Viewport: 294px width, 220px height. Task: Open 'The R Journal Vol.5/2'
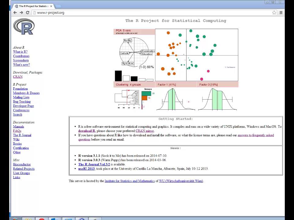(x=94, y=164)
